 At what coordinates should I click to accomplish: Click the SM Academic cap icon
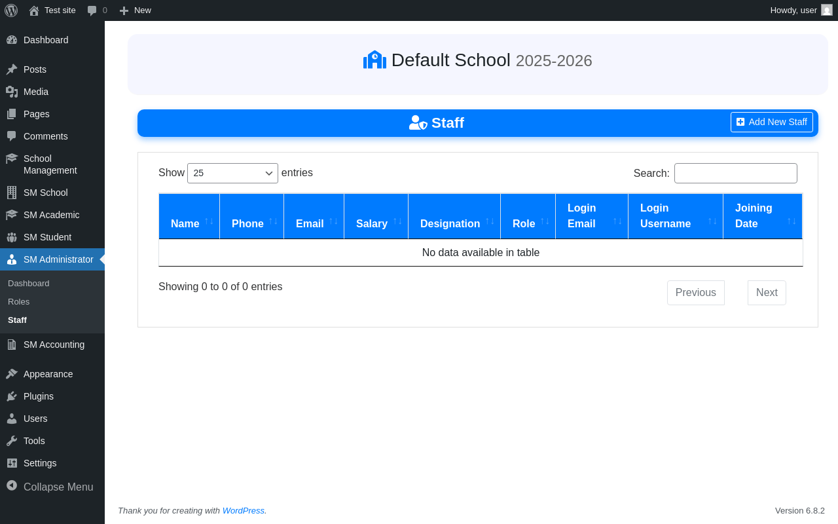pos(12,215)
